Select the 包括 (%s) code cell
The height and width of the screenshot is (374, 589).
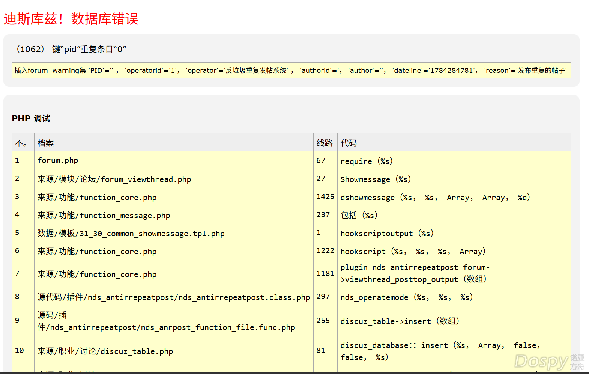tap(454, 214)
